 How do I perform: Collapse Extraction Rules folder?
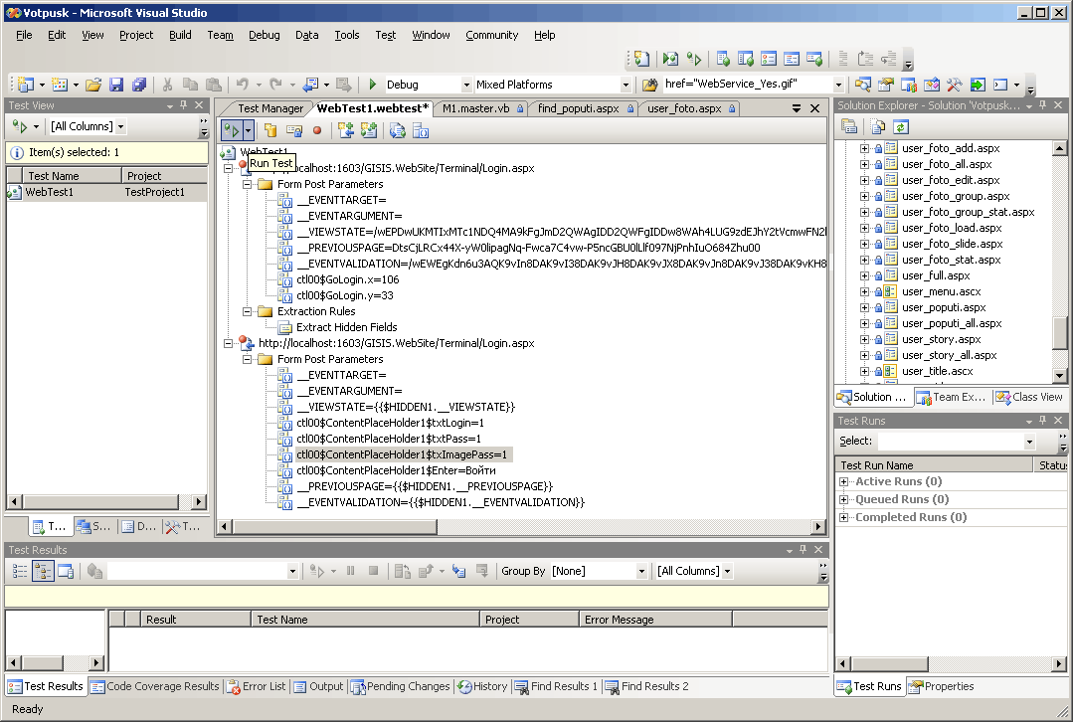[x=247, y=311]
